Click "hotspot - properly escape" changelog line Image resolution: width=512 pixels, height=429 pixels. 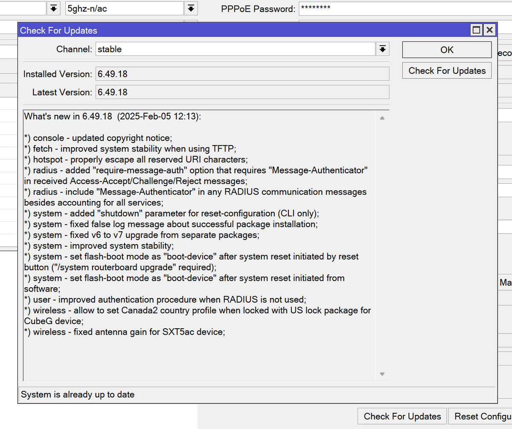pyautogui.click(x=136, y=160)
